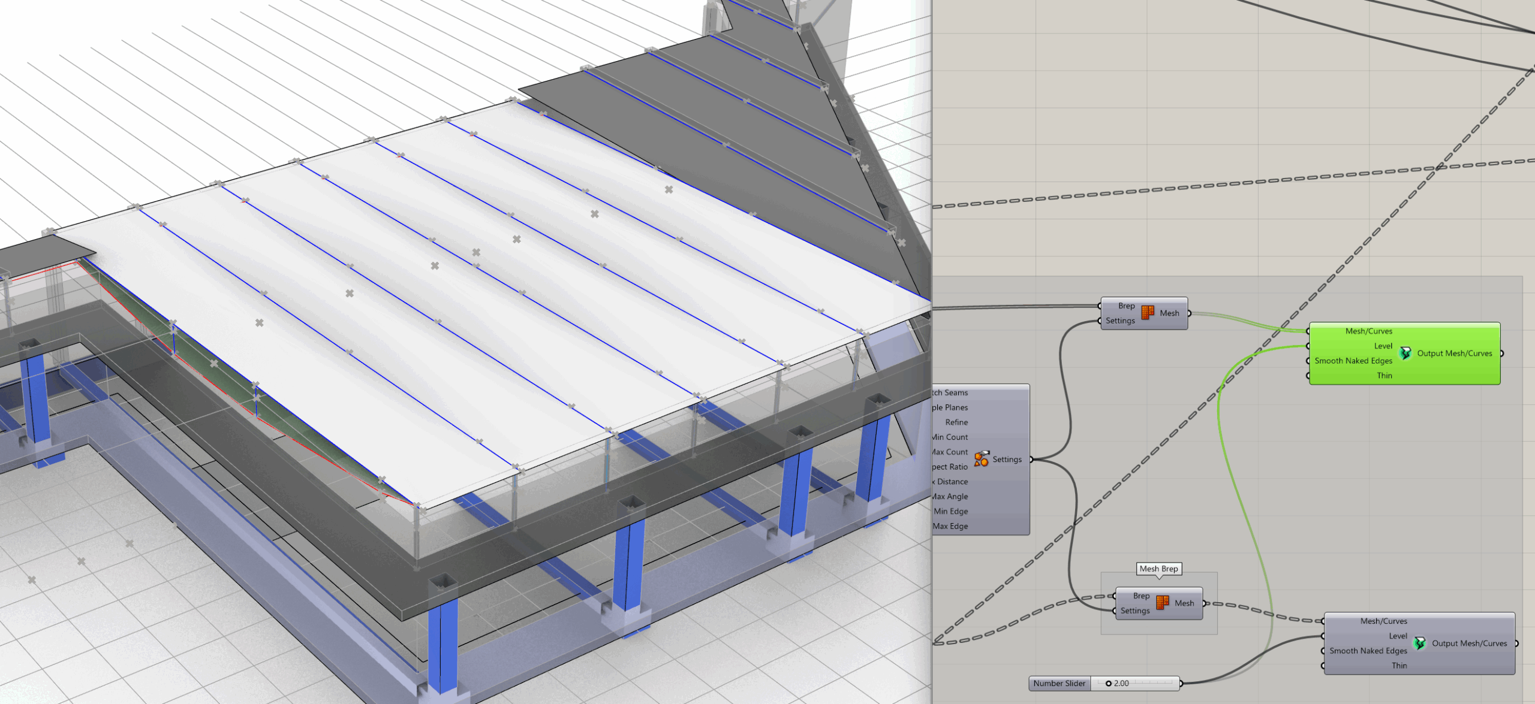Screen dimensions: 1535x704
Task: Click the 'Min Edge' Settings input
Action: pos(950,511)
